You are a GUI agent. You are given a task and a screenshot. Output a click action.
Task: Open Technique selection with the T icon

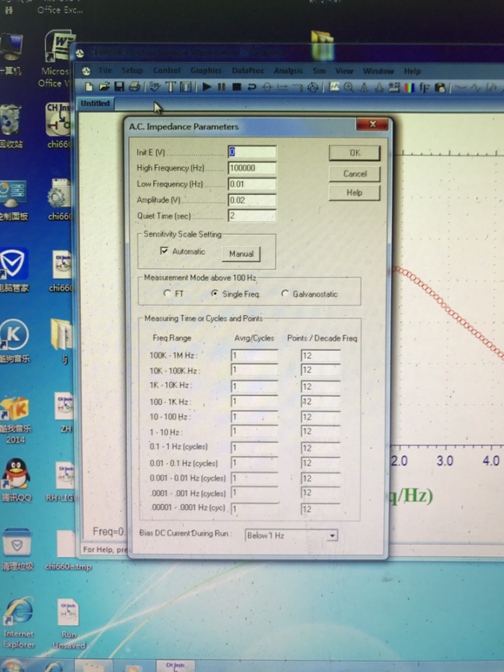tap(170, 87)
